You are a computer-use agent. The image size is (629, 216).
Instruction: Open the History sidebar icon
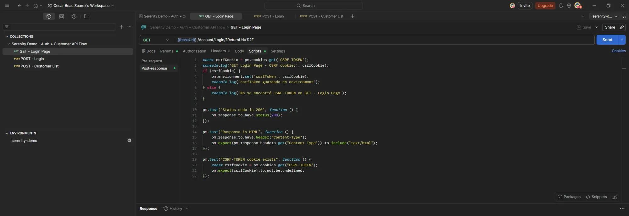[x=74, y=16]
